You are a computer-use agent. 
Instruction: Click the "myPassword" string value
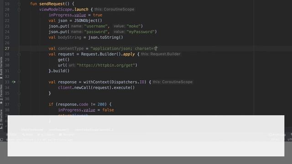click(x=141, y=32)
